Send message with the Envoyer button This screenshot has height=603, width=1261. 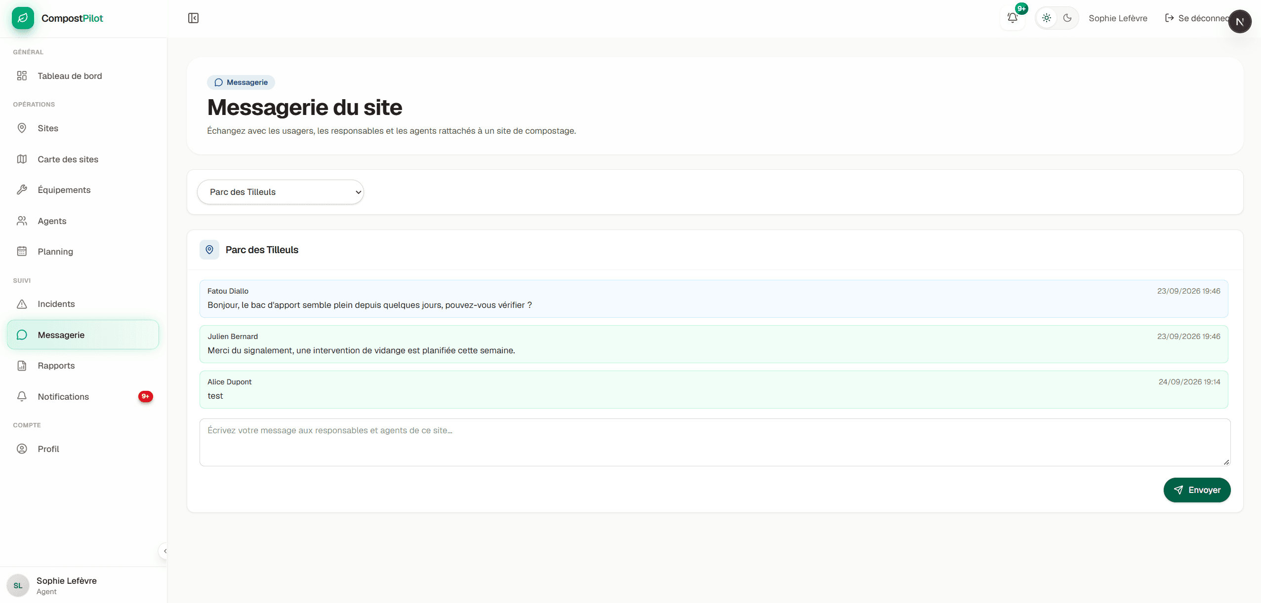(1197, 490)
